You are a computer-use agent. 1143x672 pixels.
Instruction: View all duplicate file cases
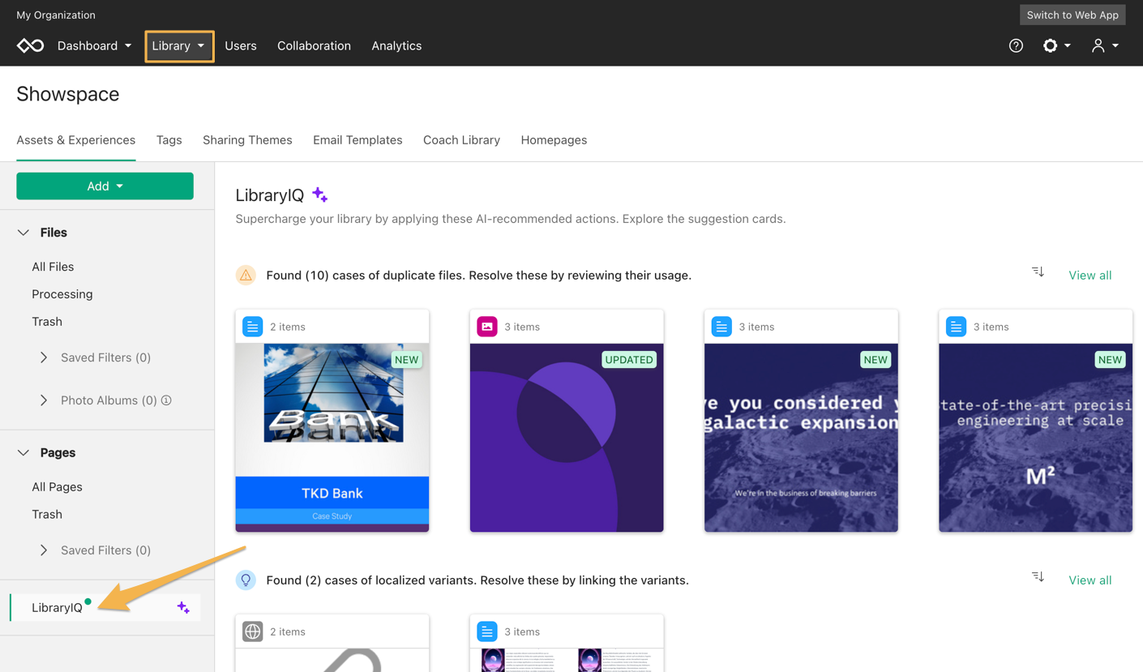(x=1089, y=276)
